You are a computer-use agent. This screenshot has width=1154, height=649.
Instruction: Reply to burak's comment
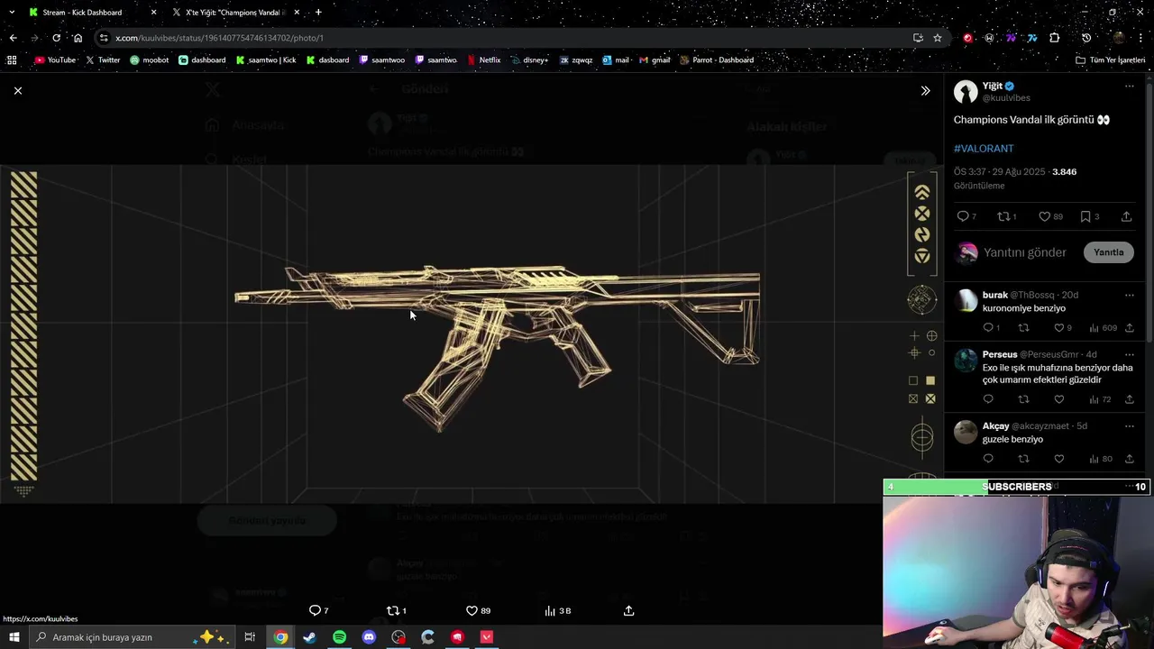(x=988, y=328)
